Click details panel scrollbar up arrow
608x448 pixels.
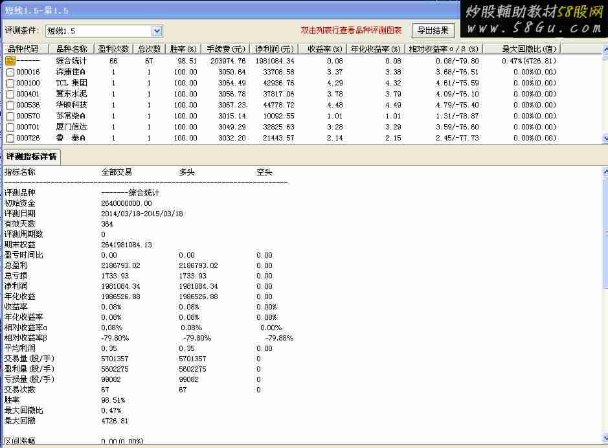click(x=605, y=171)
